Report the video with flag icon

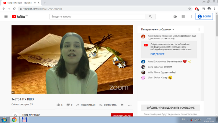(x=122, y=105)
